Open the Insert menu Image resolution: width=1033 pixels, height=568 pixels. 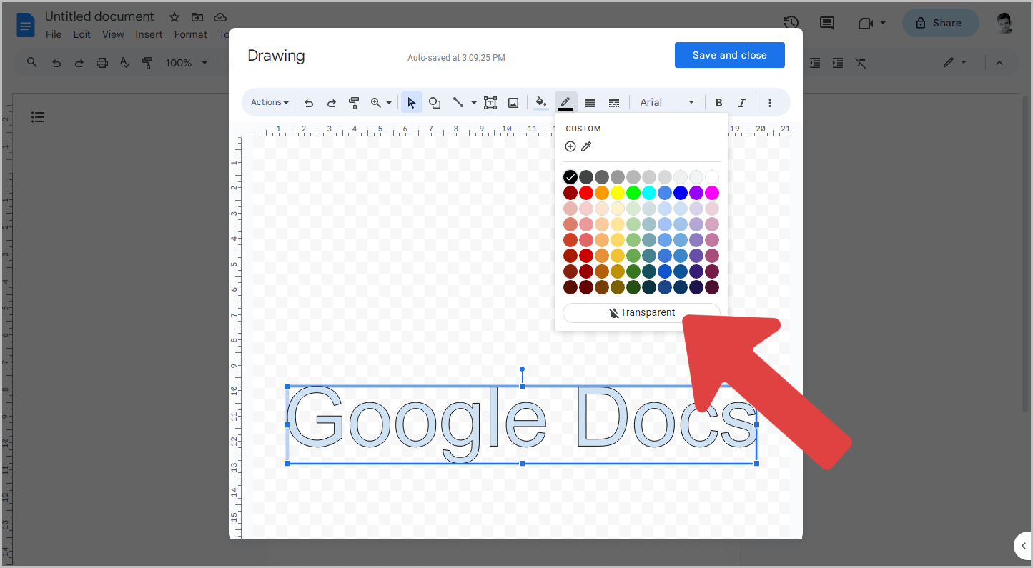[x=149, y=34]
